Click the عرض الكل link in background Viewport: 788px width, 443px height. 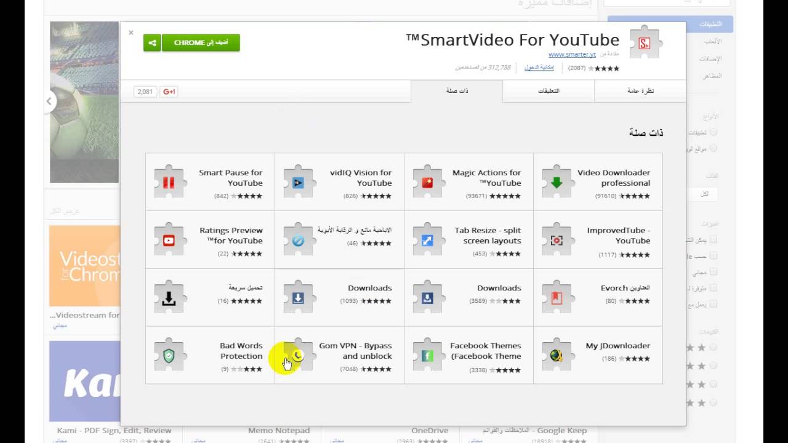[x=65, y=210]
